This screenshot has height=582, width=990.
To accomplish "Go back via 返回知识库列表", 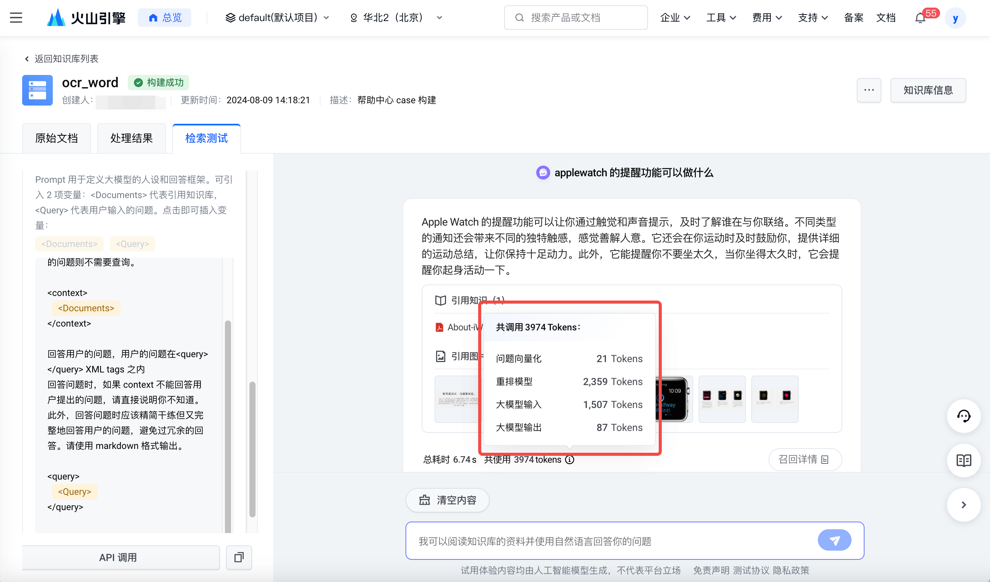I will (61, 59).
